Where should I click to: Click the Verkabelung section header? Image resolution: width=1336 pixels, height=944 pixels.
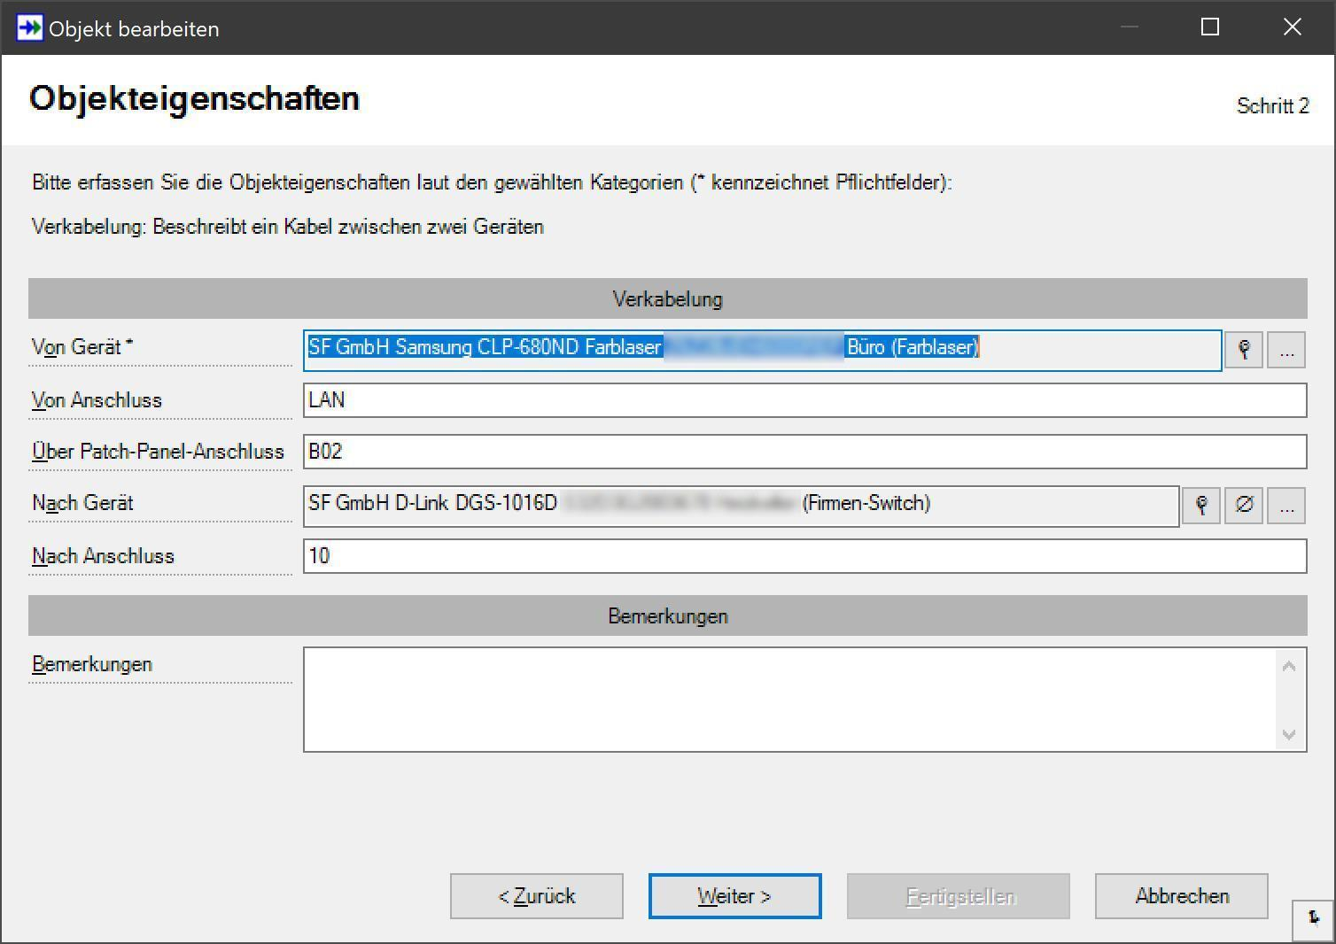coord(668,298)
